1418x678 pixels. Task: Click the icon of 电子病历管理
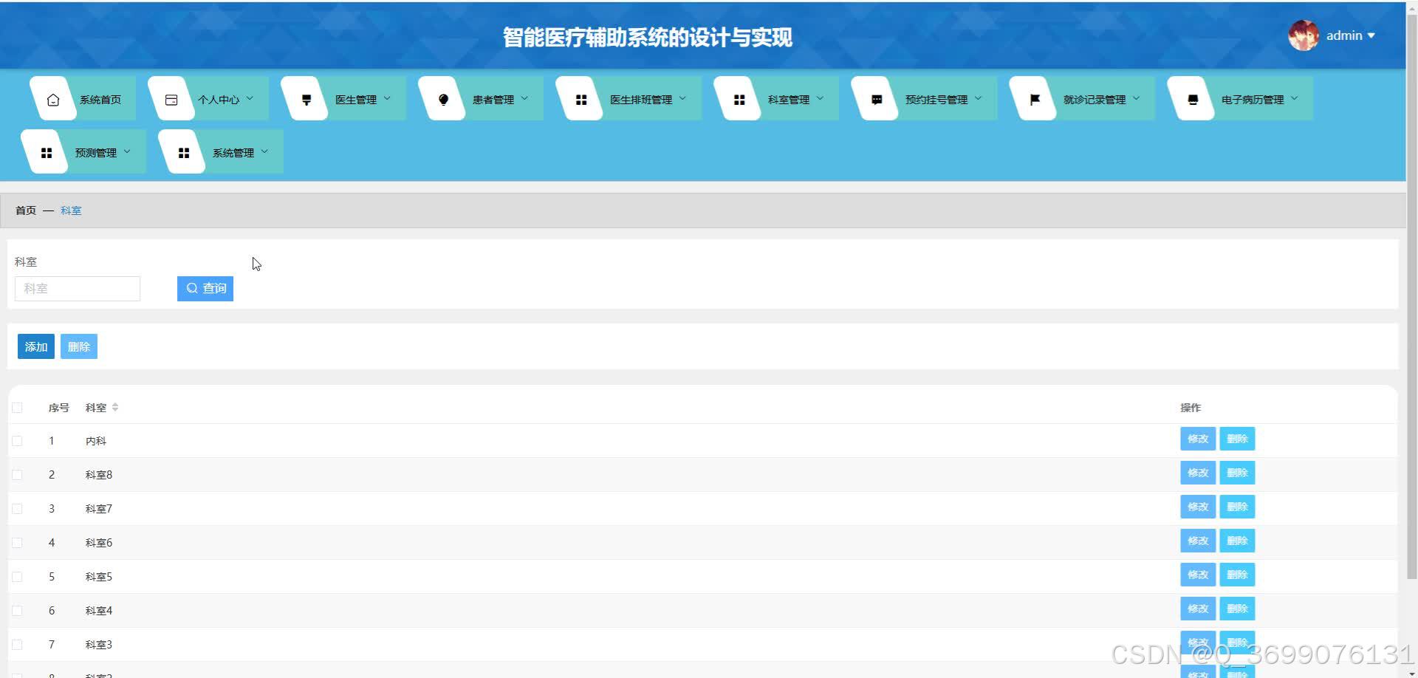pos(1193,100)
